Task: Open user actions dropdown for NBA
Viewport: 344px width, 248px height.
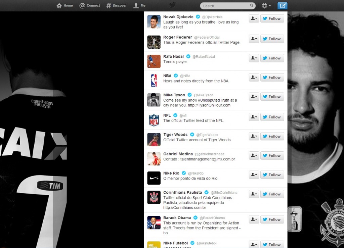Action: point(254,78)
